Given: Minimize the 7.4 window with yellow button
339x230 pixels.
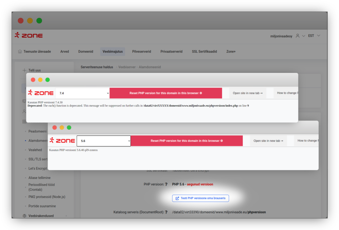Looking at the screenshot, I should [40, 80].
